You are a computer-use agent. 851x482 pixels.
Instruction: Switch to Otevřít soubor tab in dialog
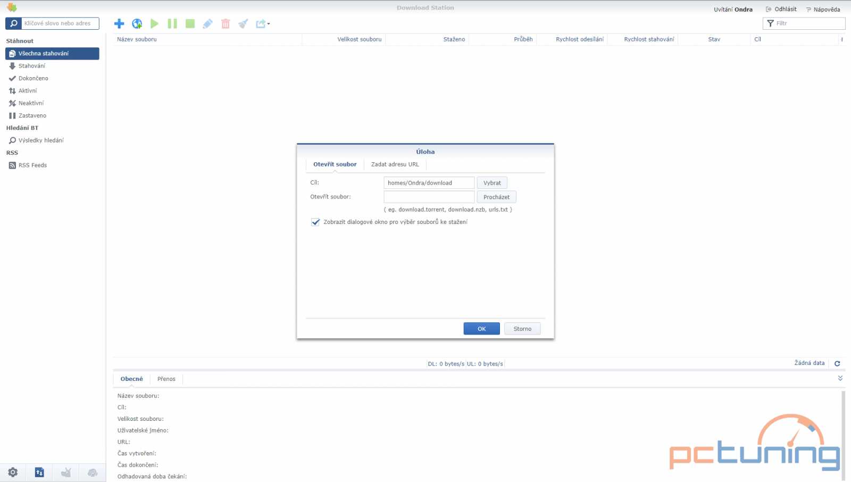click(x=335, y=164)
